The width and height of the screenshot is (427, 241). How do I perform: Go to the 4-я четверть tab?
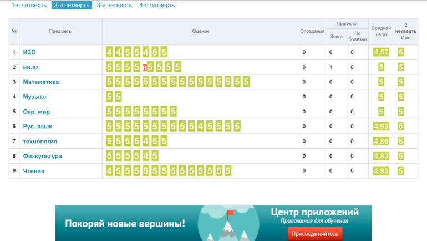[x=157, y=6]
